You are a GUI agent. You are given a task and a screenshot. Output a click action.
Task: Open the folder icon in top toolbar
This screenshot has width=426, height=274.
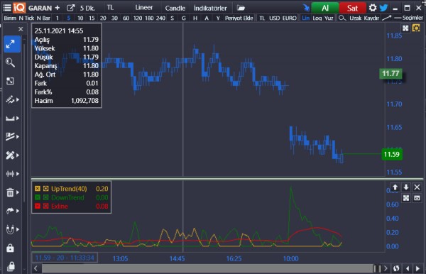(x=241, y=8)
